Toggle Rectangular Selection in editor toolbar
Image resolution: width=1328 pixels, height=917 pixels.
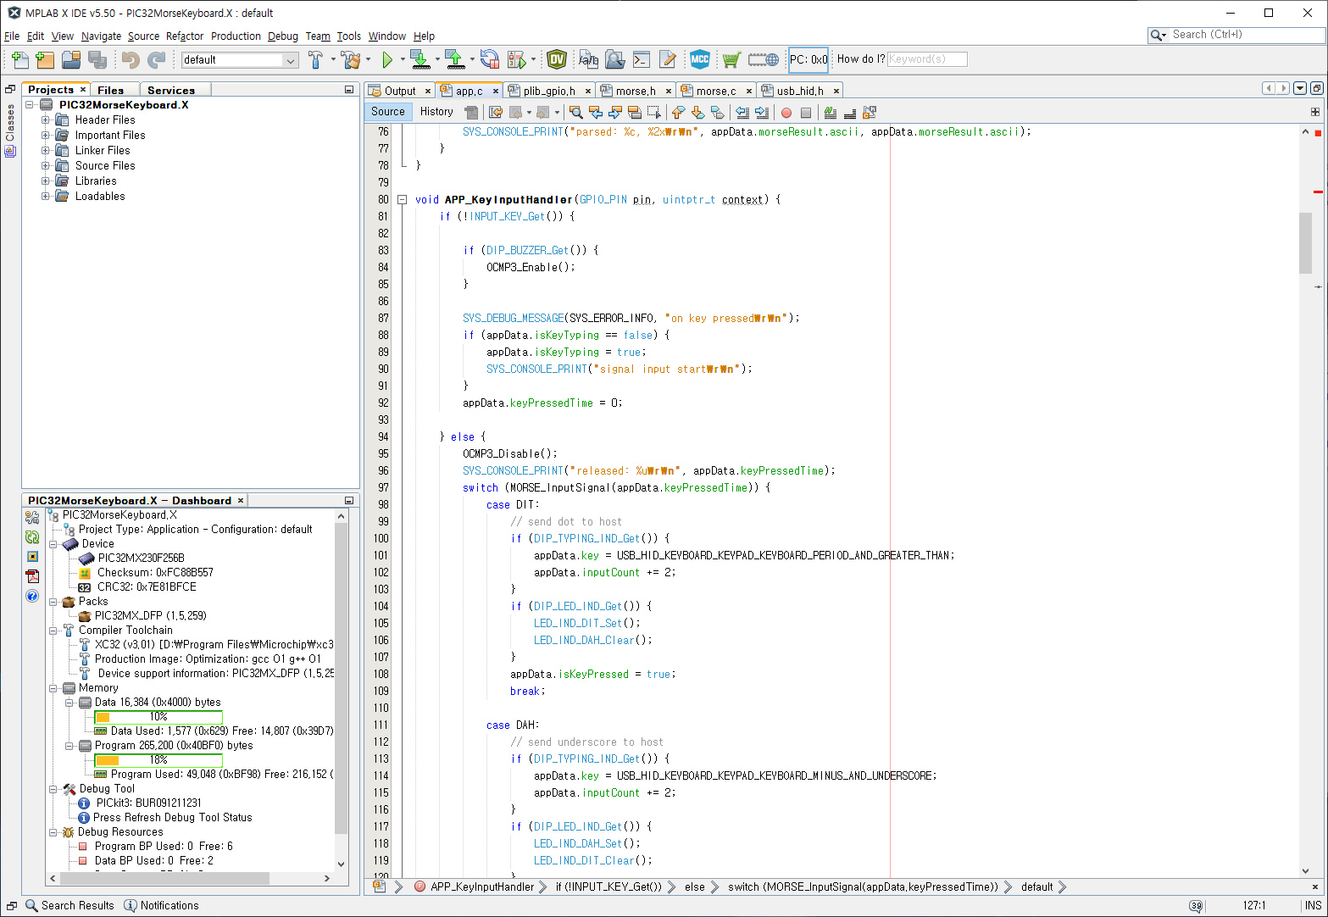point(654,112)
